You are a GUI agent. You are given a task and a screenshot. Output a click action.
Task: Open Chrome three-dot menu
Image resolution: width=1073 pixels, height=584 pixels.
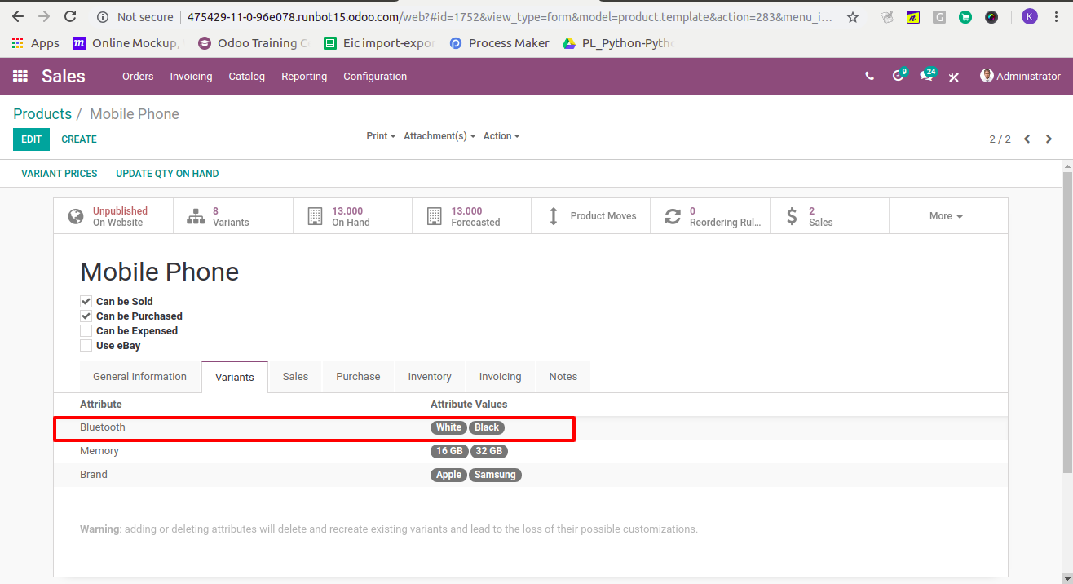pyautogui.click(x=1056, y=16)
